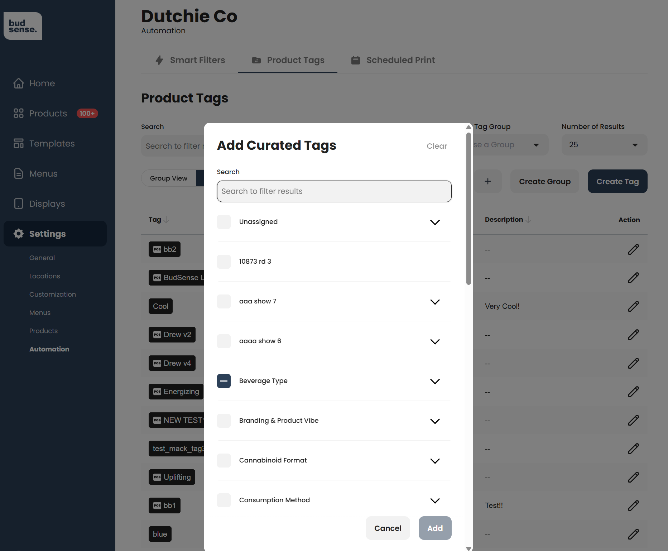The image size is (668, 551).
Task: Check the aaaa show 6 checkbox
Action: pyautogui.click(x=224, y=341)
